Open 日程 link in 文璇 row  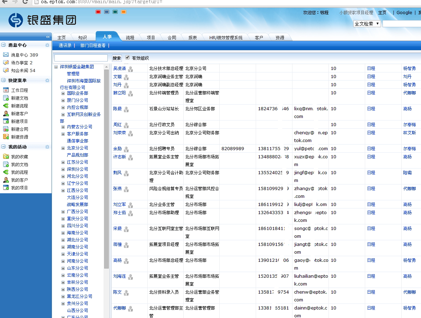pyautogui.click(x=371, y=77)
